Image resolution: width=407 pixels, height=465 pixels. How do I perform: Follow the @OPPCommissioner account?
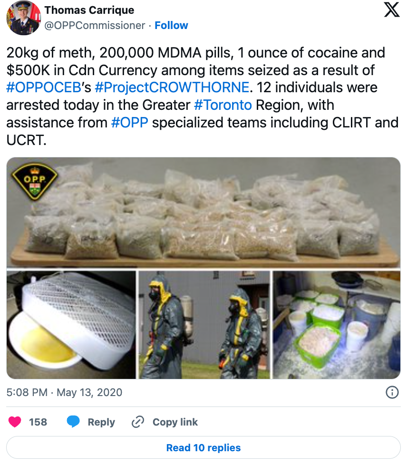point(171,26)
